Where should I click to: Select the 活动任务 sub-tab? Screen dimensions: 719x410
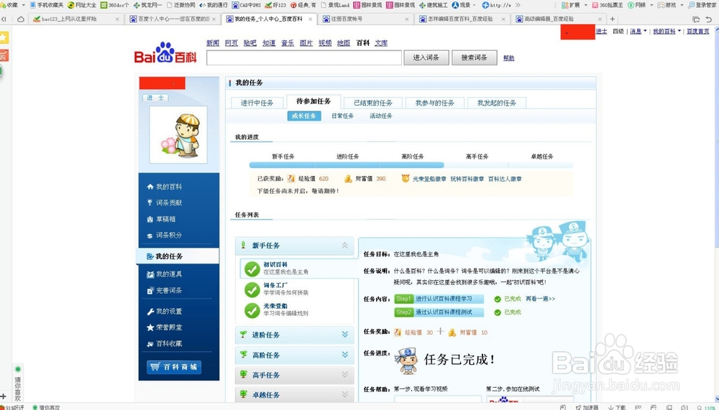pyautogui.click(x=381, y=116)
